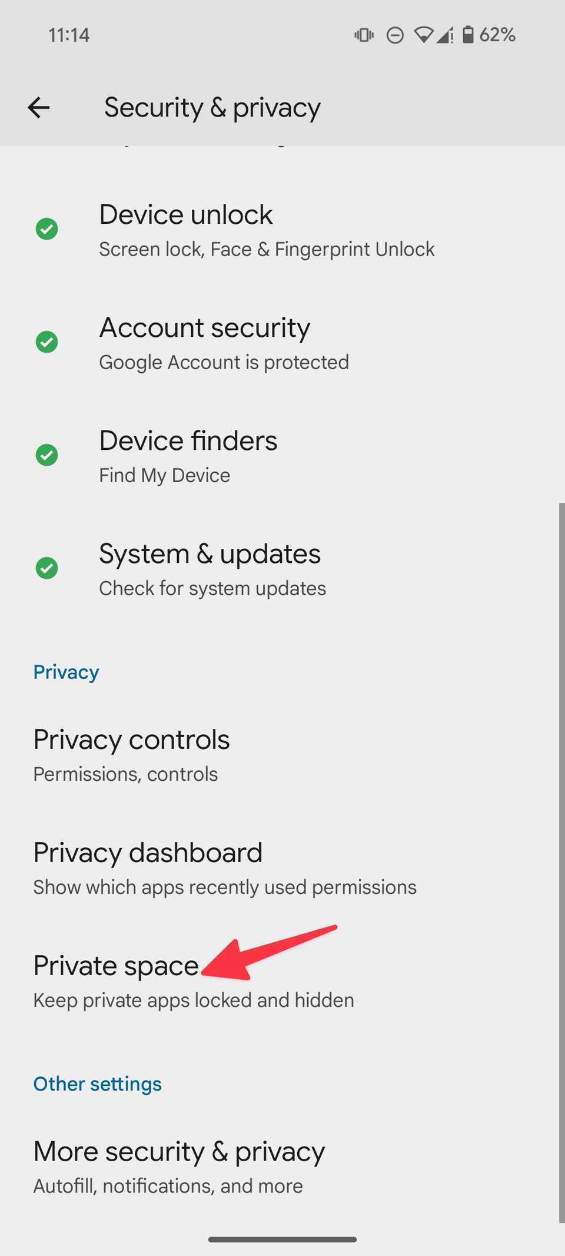Click the green checkmark beside System & updates

[46, 568]
